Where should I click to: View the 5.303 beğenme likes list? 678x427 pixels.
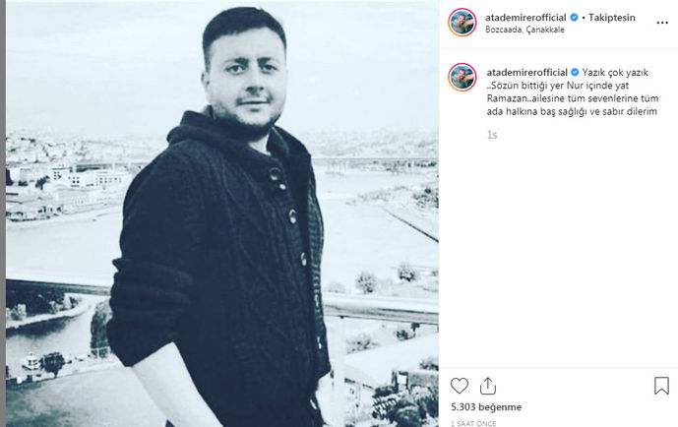pyautogui.click(x=486, y=407)
